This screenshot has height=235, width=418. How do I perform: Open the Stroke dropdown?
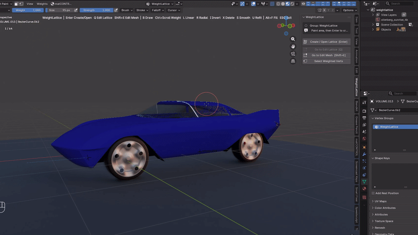point(142,10)
